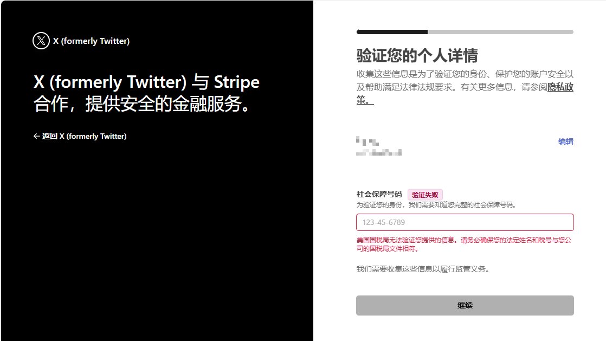Click the X logo icon

click(41, 41)
